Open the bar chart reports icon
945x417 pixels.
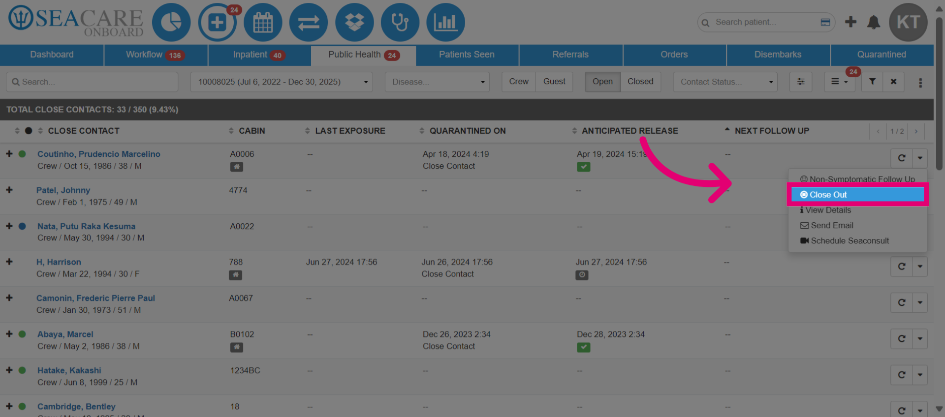pyautogui.click(x=445, y=22)
